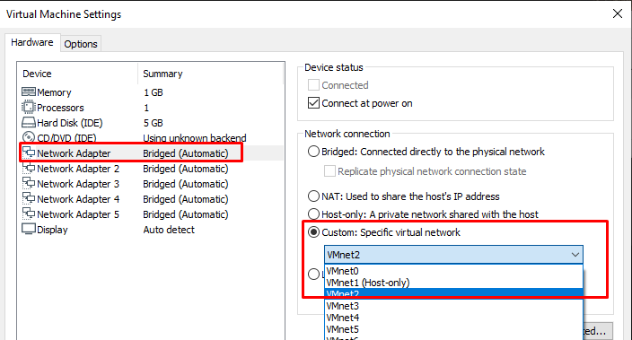
Task: Enable Replicate physical network connection state
Action: (329, 171)
